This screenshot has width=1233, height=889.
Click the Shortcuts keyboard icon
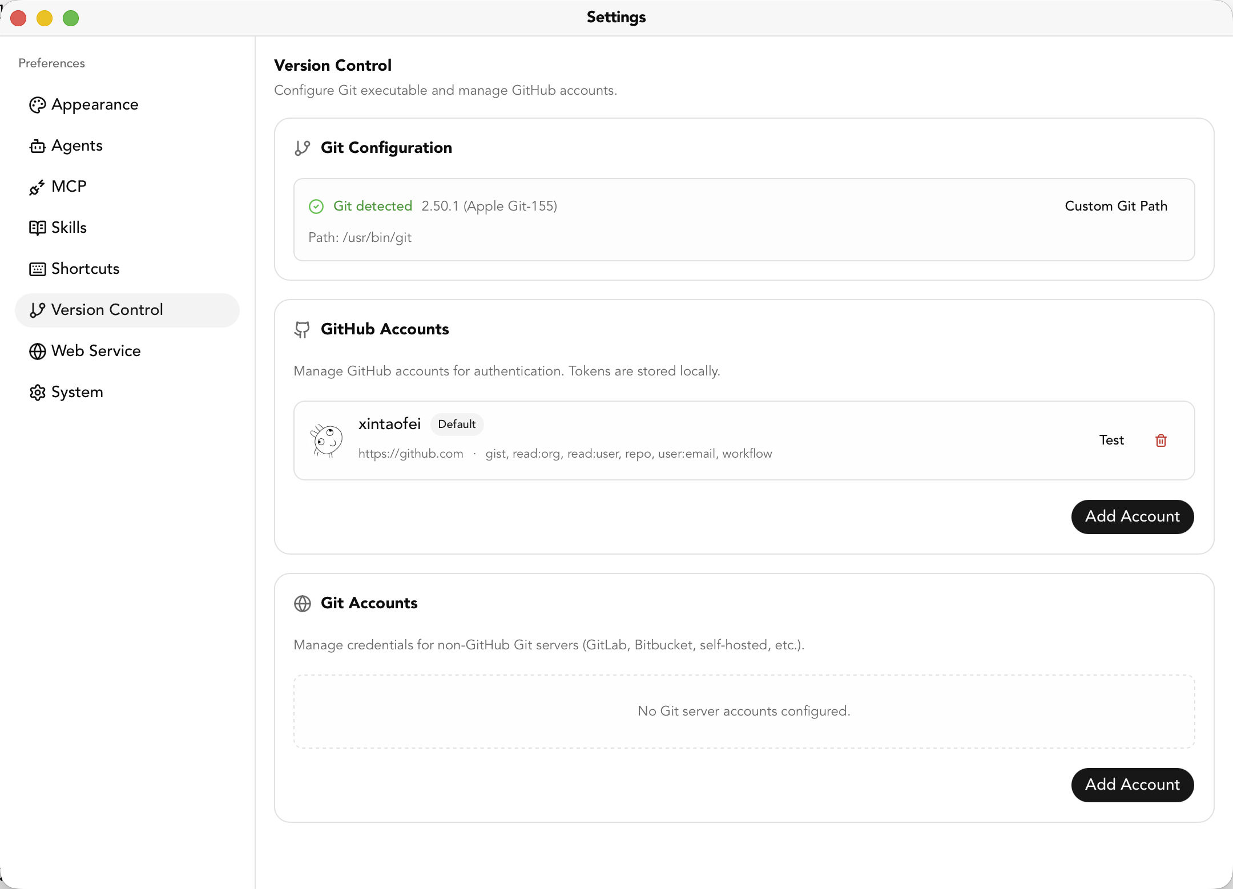tap(38, 269)
